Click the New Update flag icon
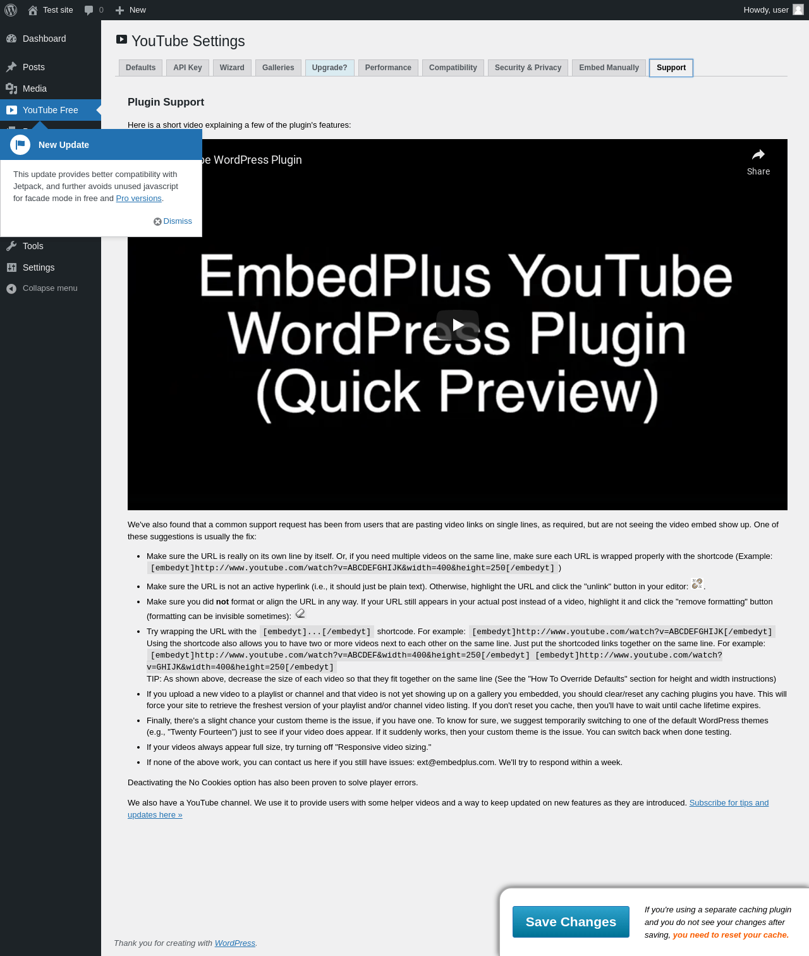 (20, 145)
